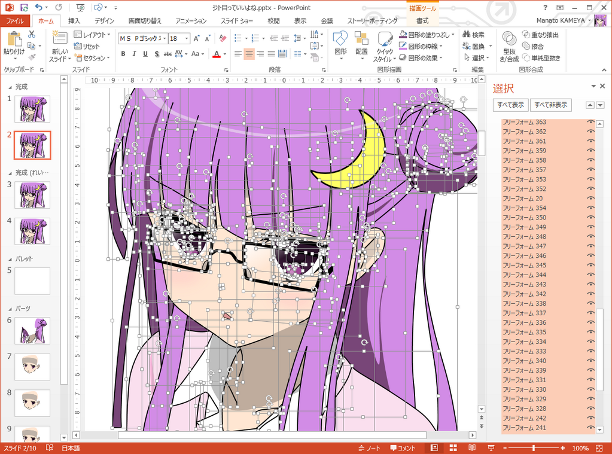Center-align the paragraph text

point(249,54)
